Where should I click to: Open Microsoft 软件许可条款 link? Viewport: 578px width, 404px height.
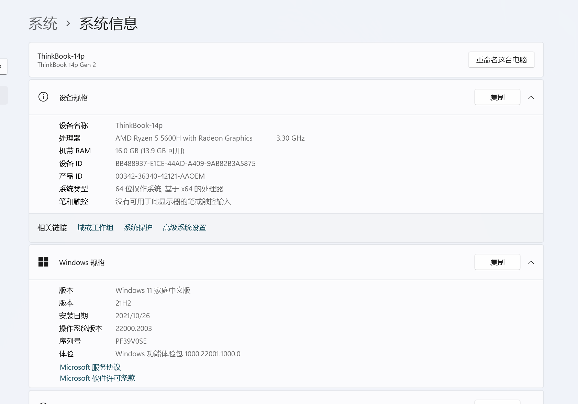pyautogui.click(x=98, y=378)
